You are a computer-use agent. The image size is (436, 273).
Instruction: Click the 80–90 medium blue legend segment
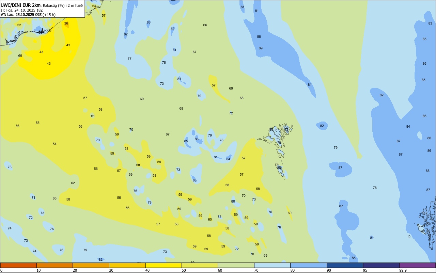(x=309, y=265)
